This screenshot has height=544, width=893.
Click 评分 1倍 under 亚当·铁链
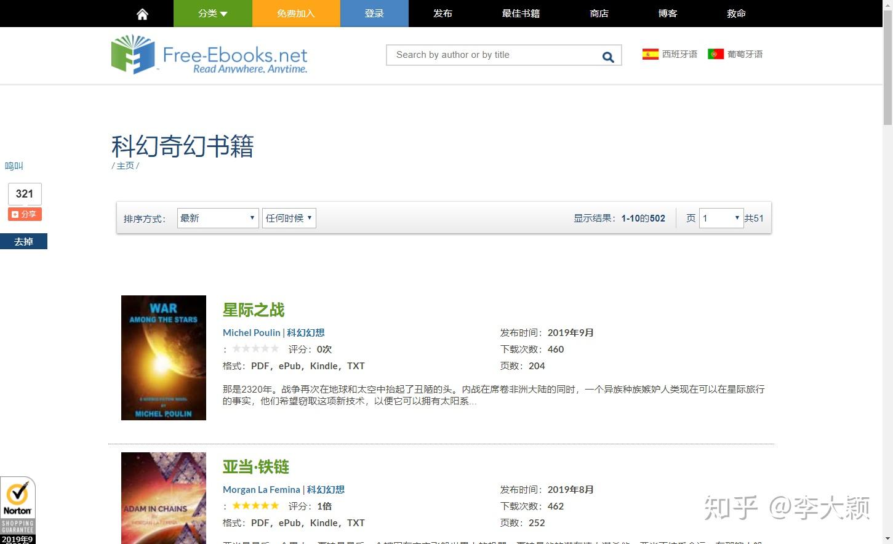coord(310,506)
